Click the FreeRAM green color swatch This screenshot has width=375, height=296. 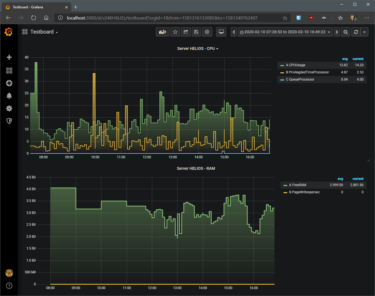(x=285, y=185)
